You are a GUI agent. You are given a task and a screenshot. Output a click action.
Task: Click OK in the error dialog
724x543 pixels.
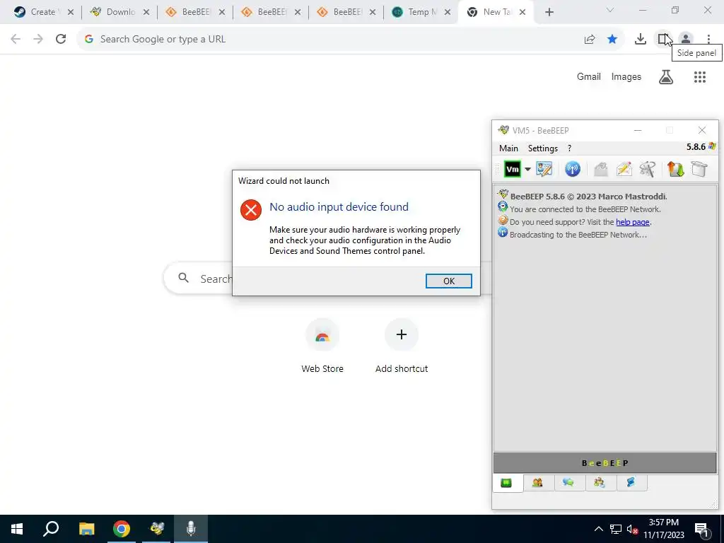449,281
